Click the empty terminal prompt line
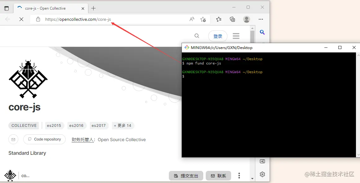This screenshot has width=360, height=183. [183, 76]
